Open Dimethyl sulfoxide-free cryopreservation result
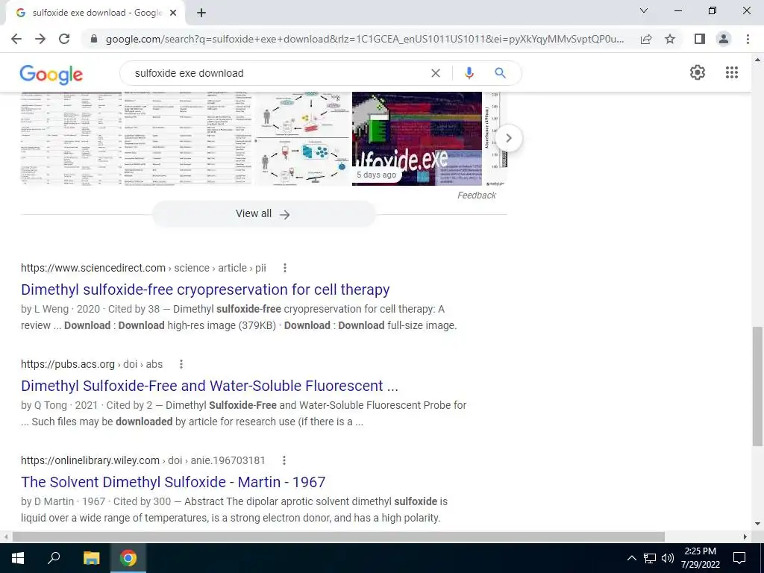The height and width of the screenshot is (573, 764). (x=205, y=289)
